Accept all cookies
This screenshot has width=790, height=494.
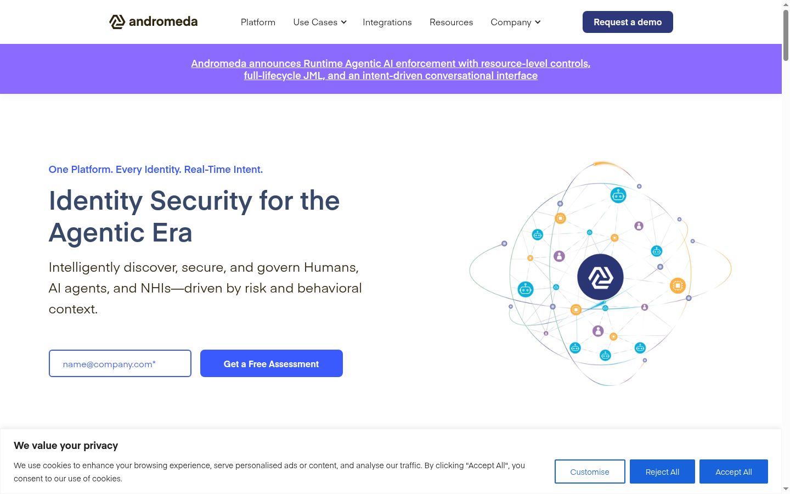coord(733,471)
